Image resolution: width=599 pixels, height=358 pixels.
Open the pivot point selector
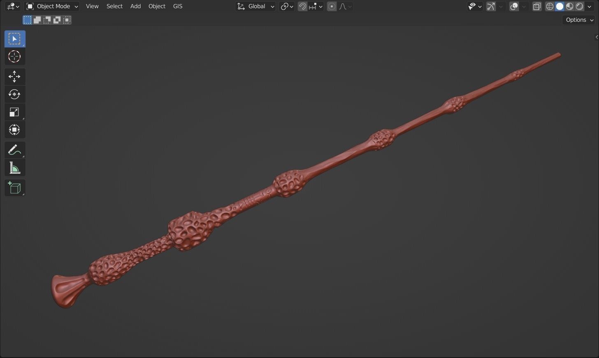tap(286, 6)
